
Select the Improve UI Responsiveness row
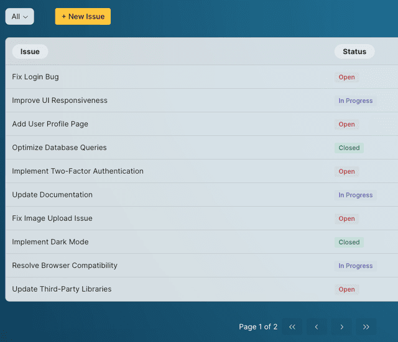click(x=60, y=101)
